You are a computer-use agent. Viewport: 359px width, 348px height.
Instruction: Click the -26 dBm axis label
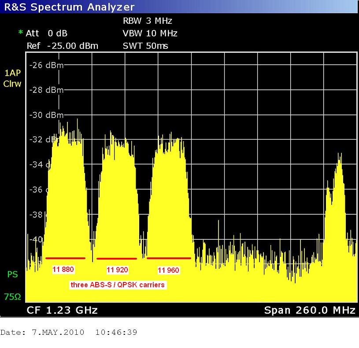click(x=46, y=66)
